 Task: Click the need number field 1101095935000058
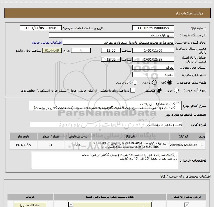tap(153, 28)
